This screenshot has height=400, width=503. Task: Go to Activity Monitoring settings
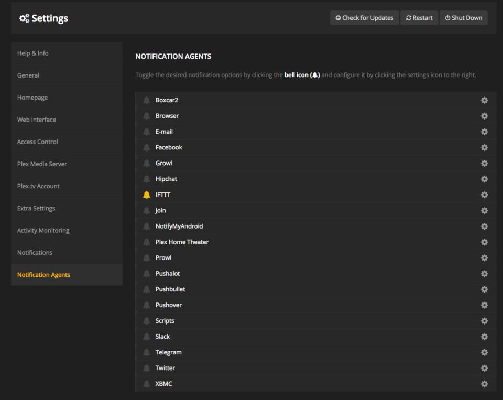tap(43, 231)
